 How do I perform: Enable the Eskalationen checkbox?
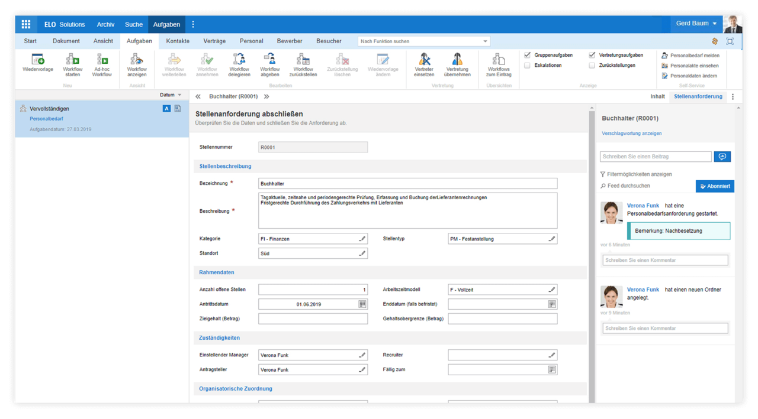click(x=527, y=66)
